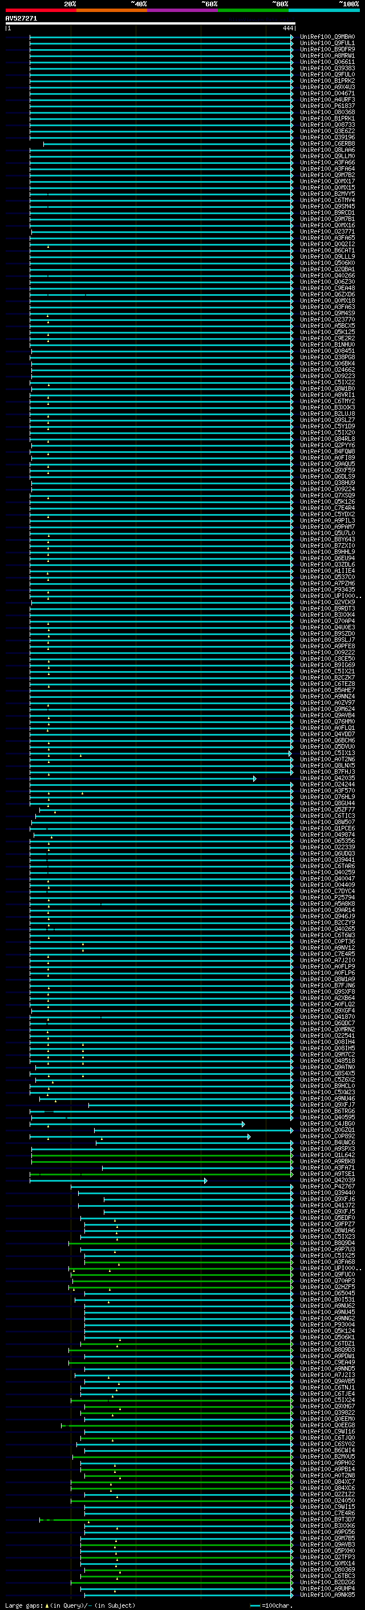The width and height of the screenshot is (365, 1610).
Task: Open hit UniRef100_Q5K126
Action: coord(327,502)
